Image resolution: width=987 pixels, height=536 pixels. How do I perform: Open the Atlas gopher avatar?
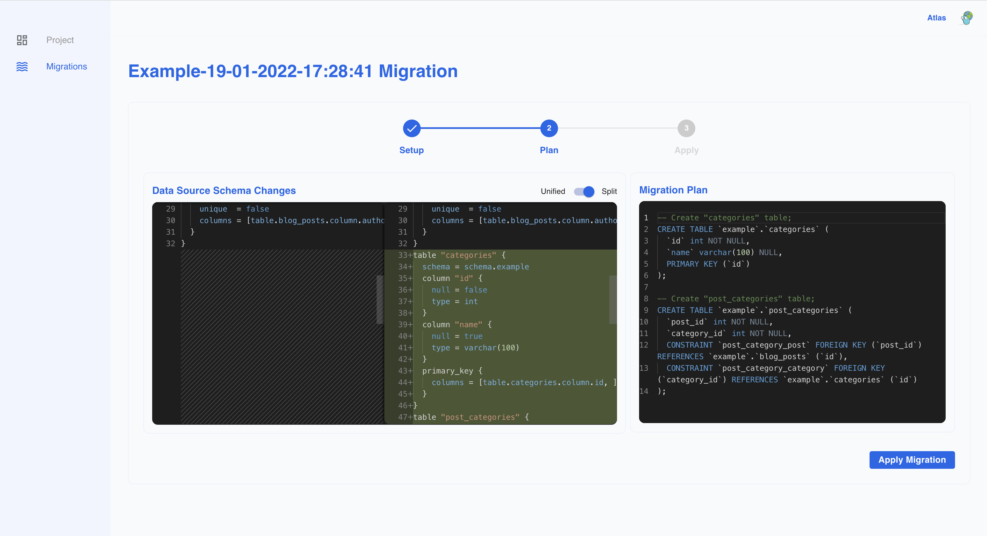click(x=967, y=18)
